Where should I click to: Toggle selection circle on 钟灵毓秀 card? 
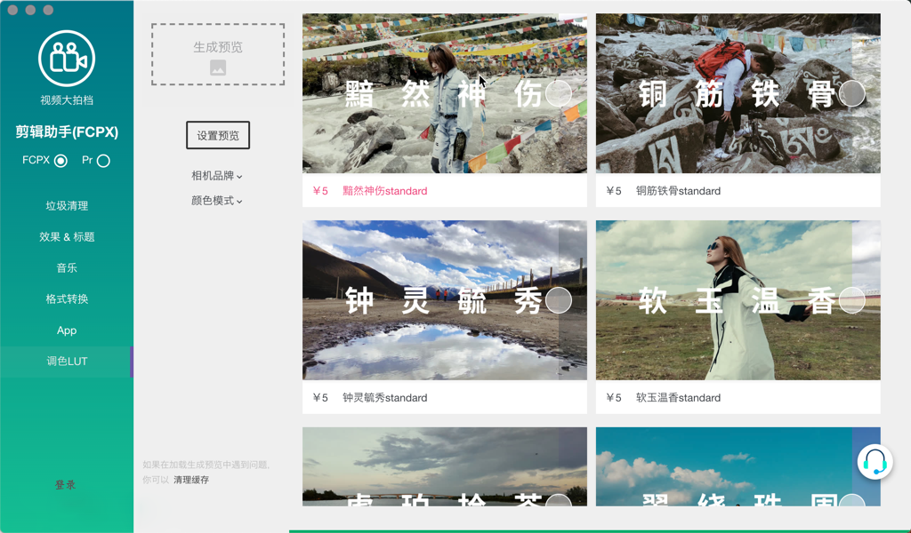pos(559,300)
